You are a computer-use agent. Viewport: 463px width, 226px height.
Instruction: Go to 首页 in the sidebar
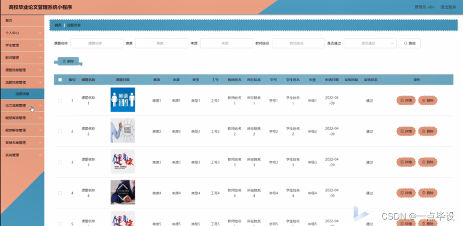[22, 21]
